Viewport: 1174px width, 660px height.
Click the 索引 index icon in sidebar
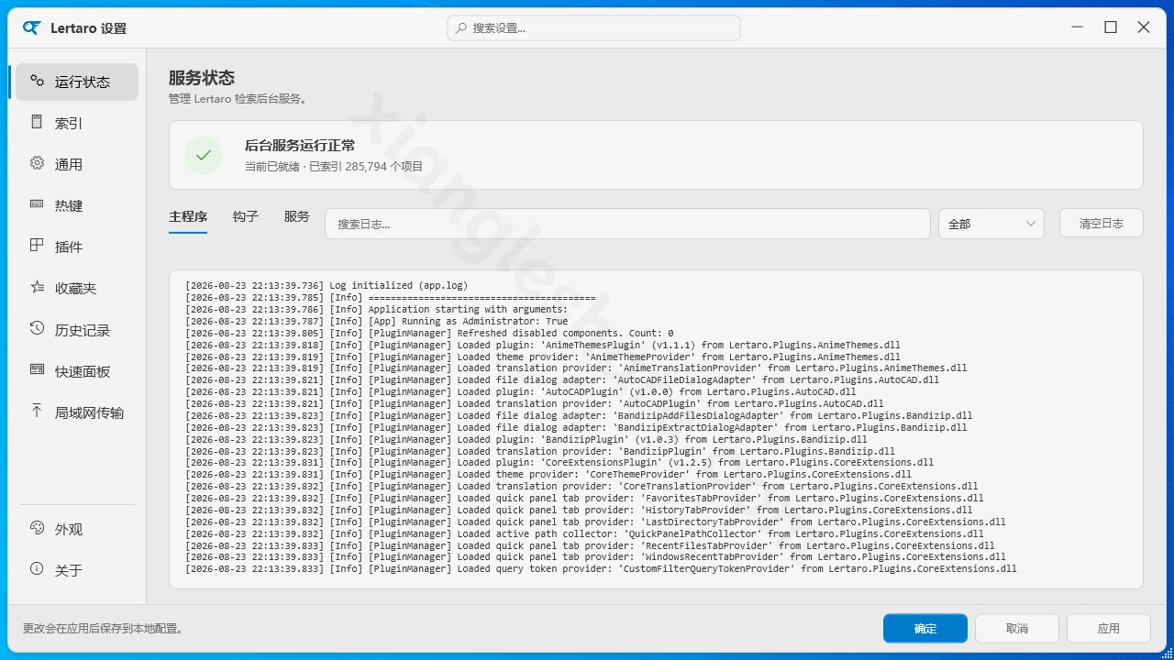point(37,122)
